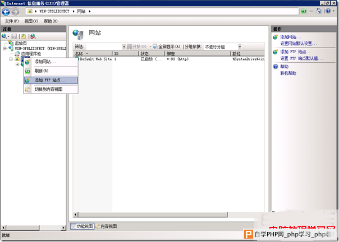Open the 视图 menu in menu bar
The width and height of the screenshot is (339, 242).
coord(31,21)
